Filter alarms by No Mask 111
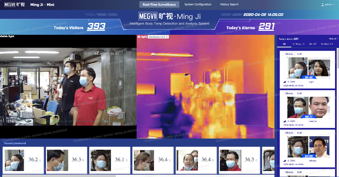 click(327, 44)
